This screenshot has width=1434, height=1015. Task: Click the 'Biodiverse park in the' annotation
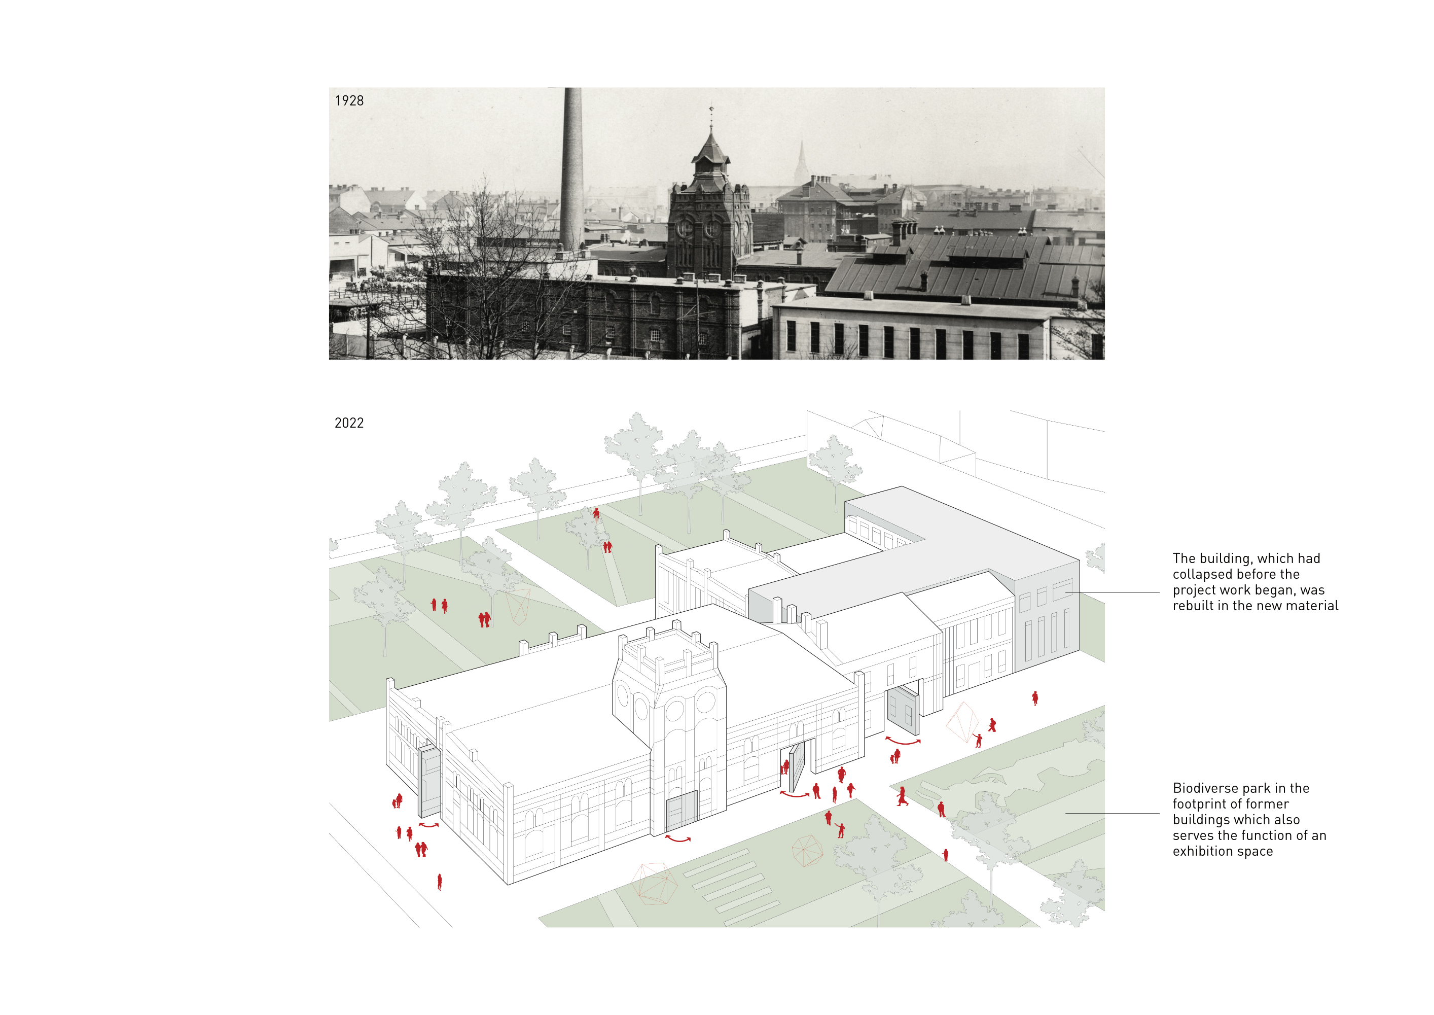(x=1249, y=819)
